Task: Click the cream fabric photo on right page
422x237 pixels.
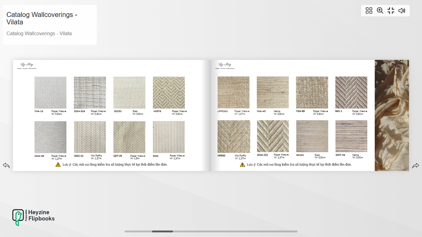Action: [392, 115]
